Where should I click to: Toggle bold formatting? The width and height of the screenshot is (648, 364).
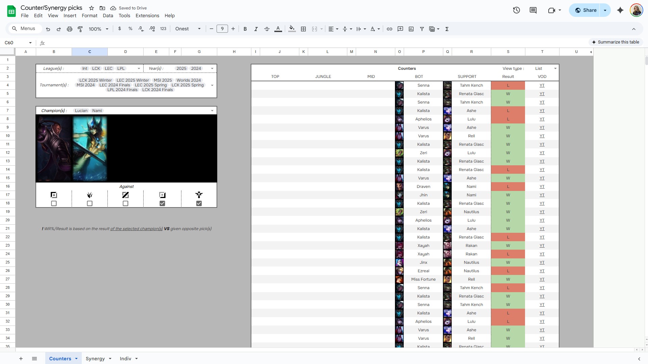pos(245,29)
